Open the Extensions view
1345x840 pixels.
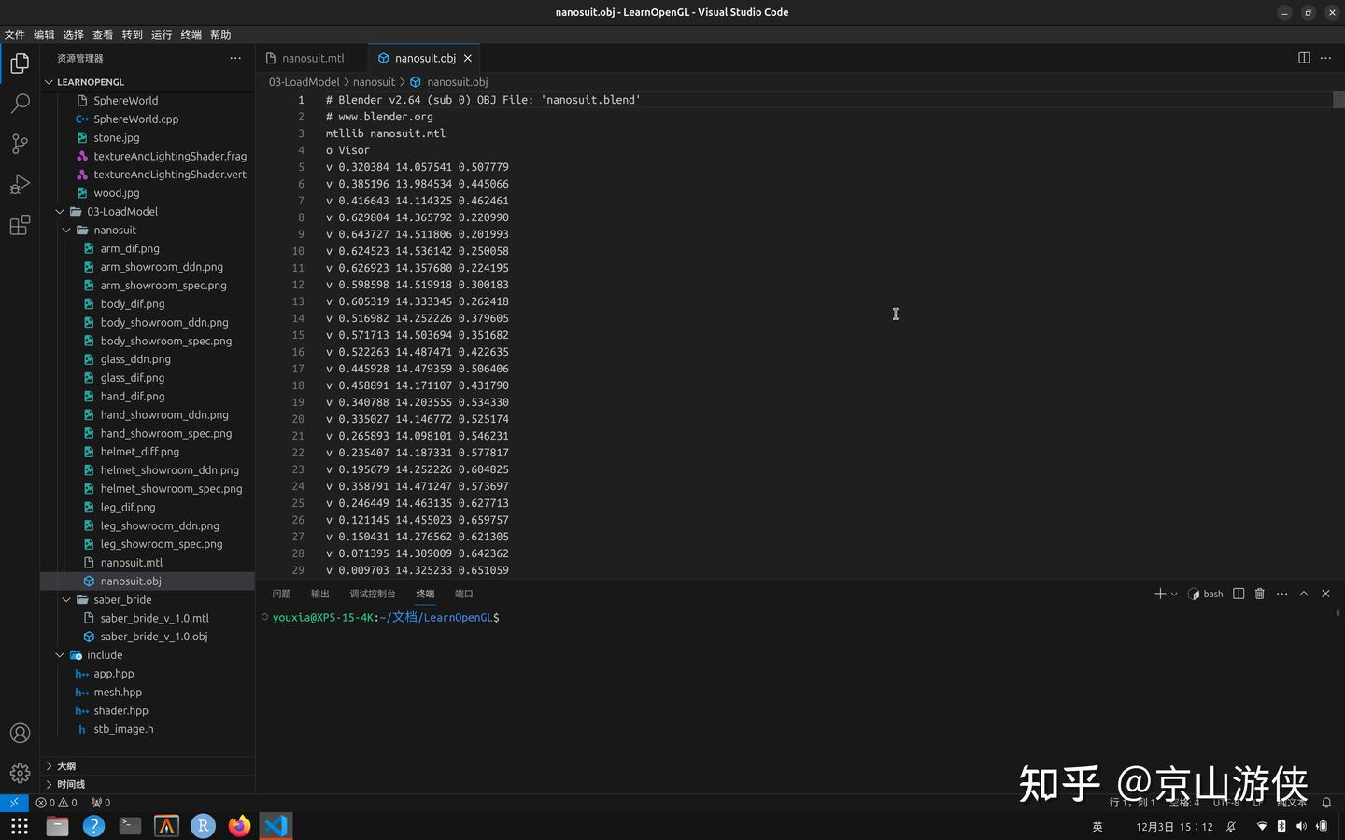21,225
